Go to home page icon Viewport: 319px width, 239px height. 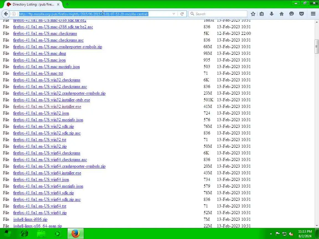(282, 14)
